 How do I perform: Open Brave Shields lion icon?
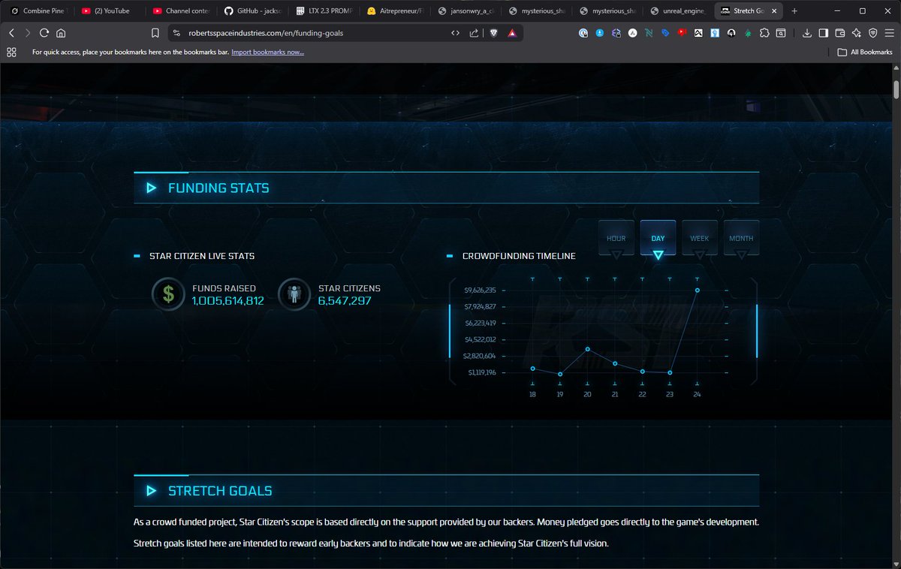(x=494, y=33)
